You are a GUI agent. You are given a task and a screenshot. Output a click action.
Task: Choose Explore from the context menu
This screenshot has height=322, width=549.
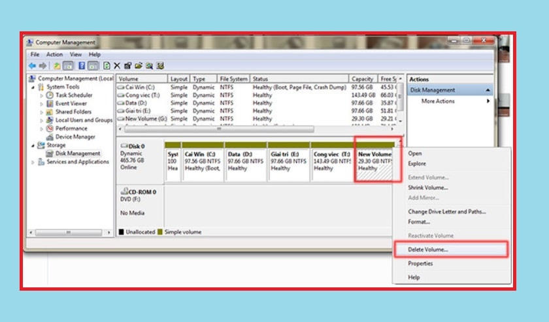coord(417,163)
